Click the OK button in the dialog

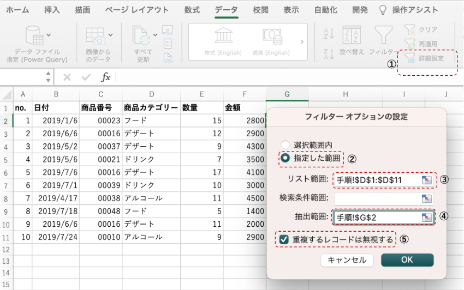(407, 260)
